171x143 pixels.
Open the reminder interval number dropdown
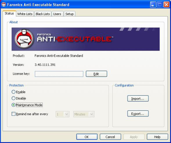click(x=62, y=114)
